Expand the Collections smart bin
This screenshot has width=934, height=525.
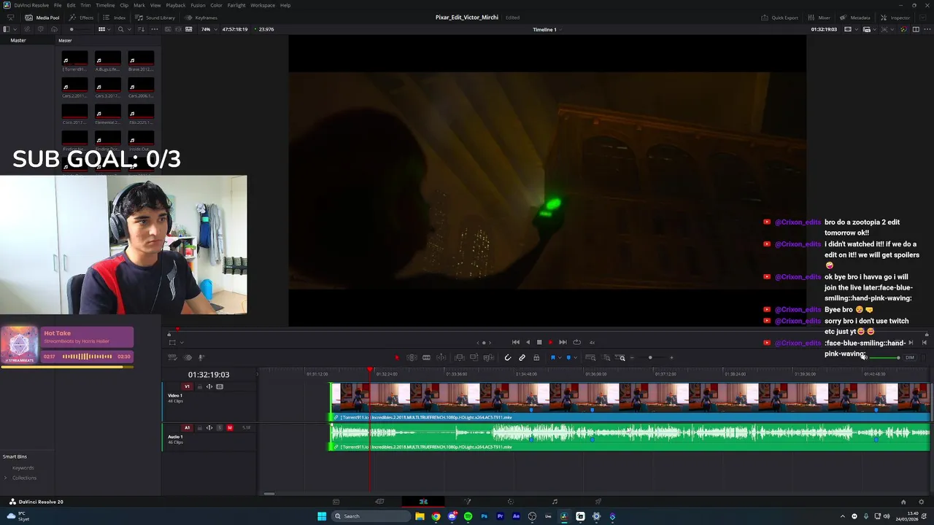click(6, 478)
